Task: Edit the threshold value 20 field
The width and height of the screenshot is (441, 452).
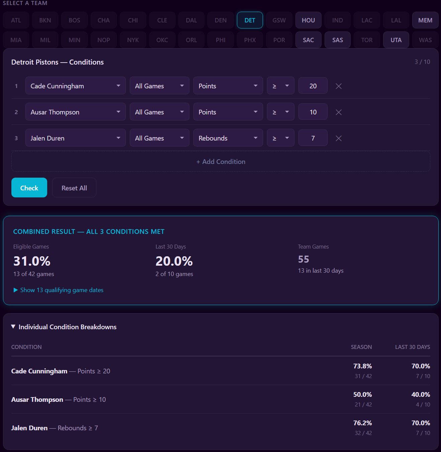Action: tap(313, 86)
